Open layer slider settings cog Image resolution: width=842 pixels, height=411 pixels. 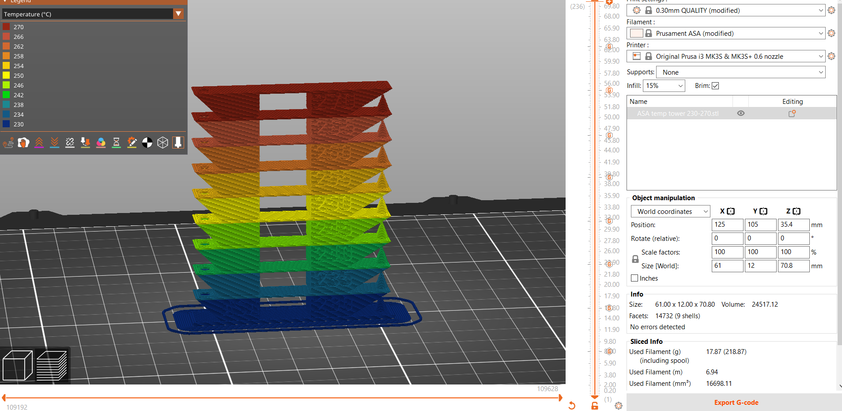pyautogui.click(x=619, y=406)
